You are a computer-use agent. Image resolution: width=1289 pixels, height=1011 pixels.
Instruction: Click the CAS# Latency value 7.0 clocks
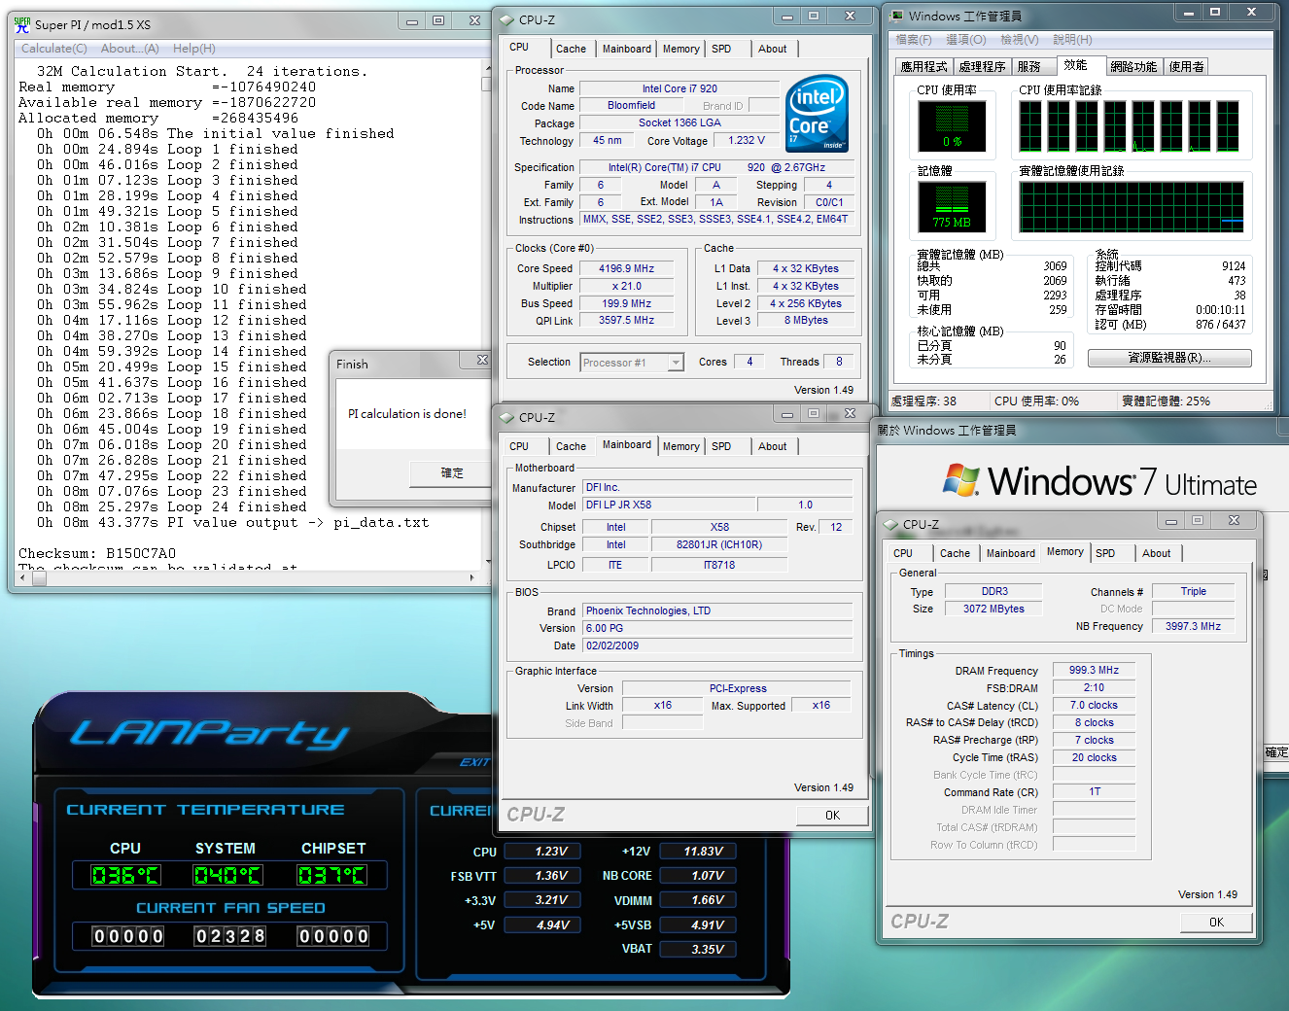[x=1094, y=705]
